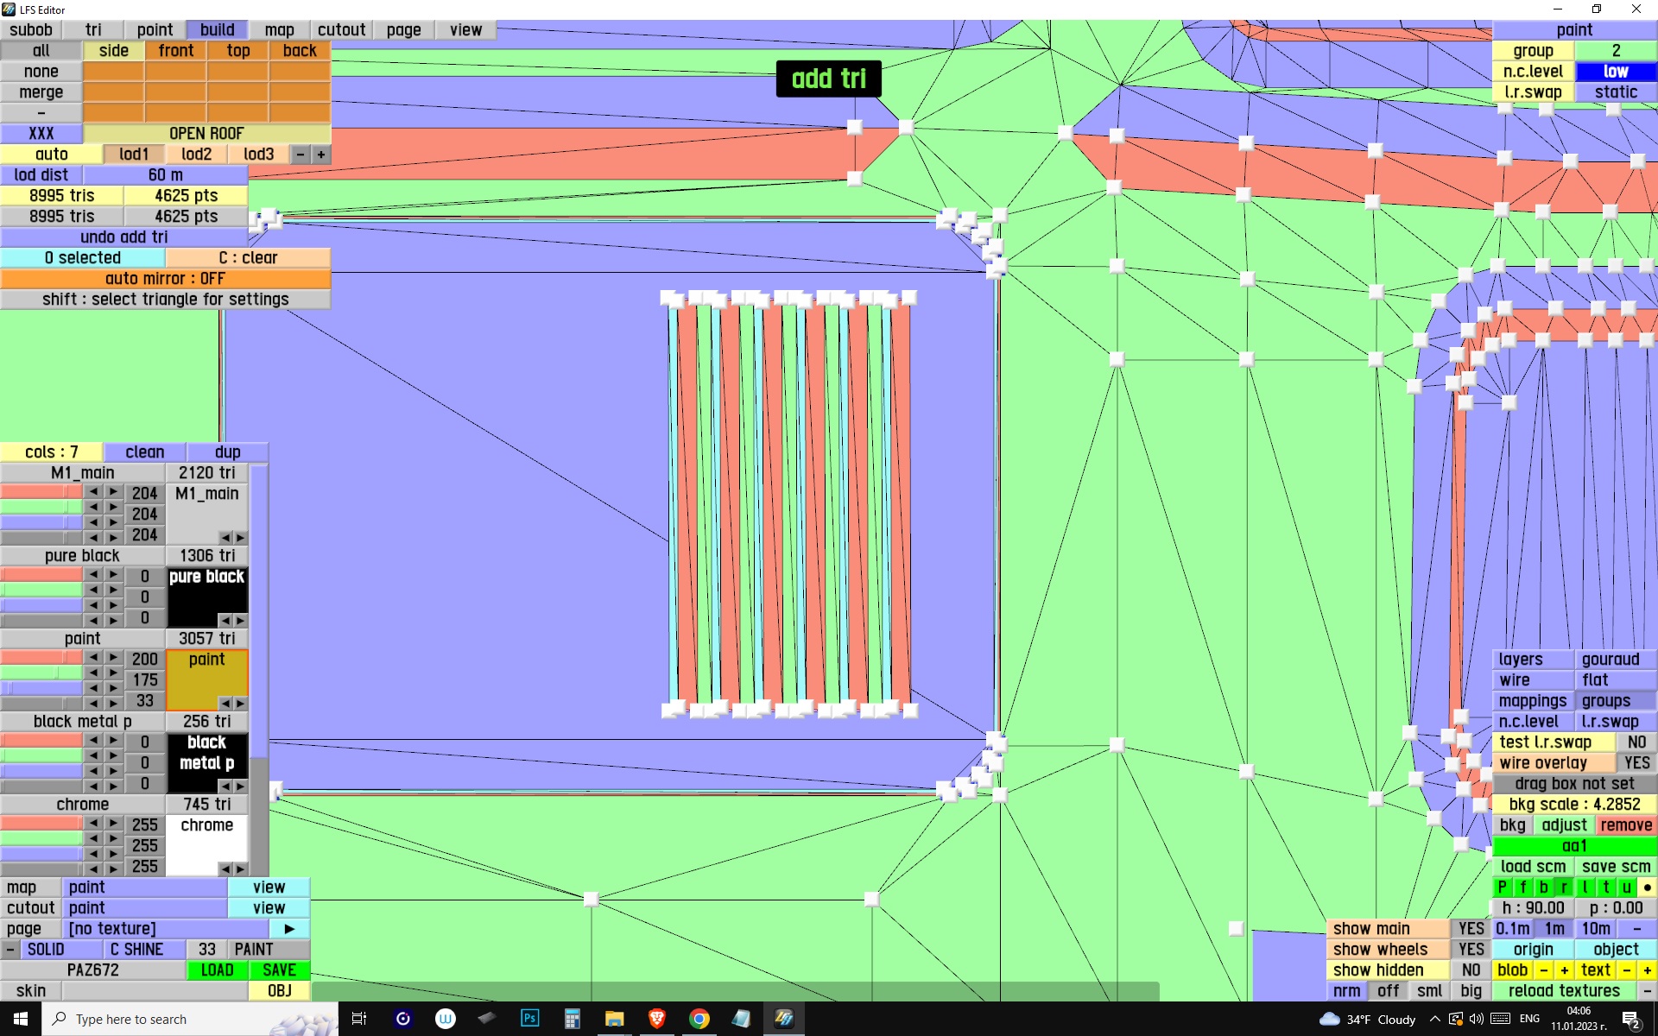Toggle show hidden NO setting
Screen dimensions: 1658x1036
coord(1471,970)
